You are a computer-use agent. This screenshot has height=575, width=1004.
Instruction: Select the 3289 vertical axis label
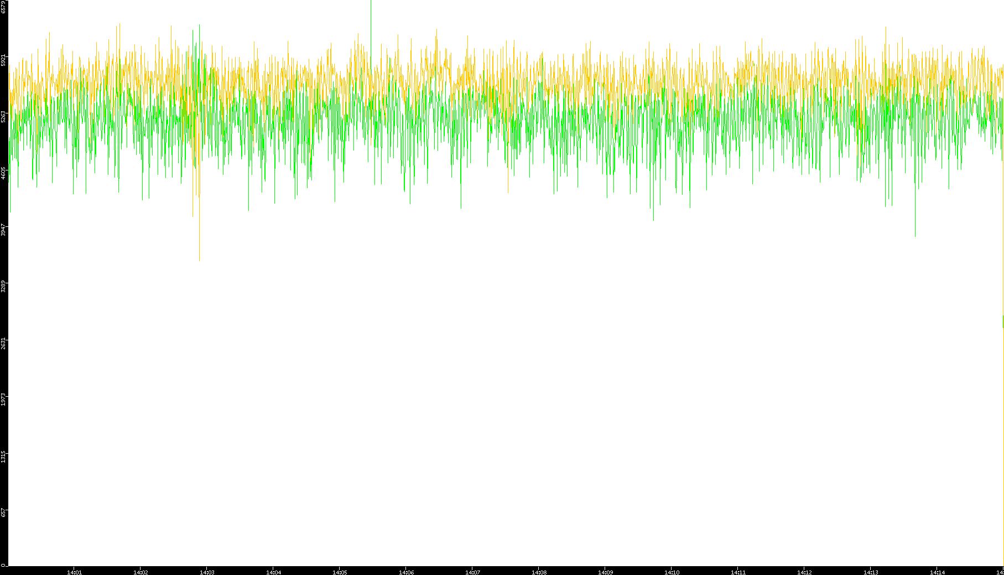(4, 286)
